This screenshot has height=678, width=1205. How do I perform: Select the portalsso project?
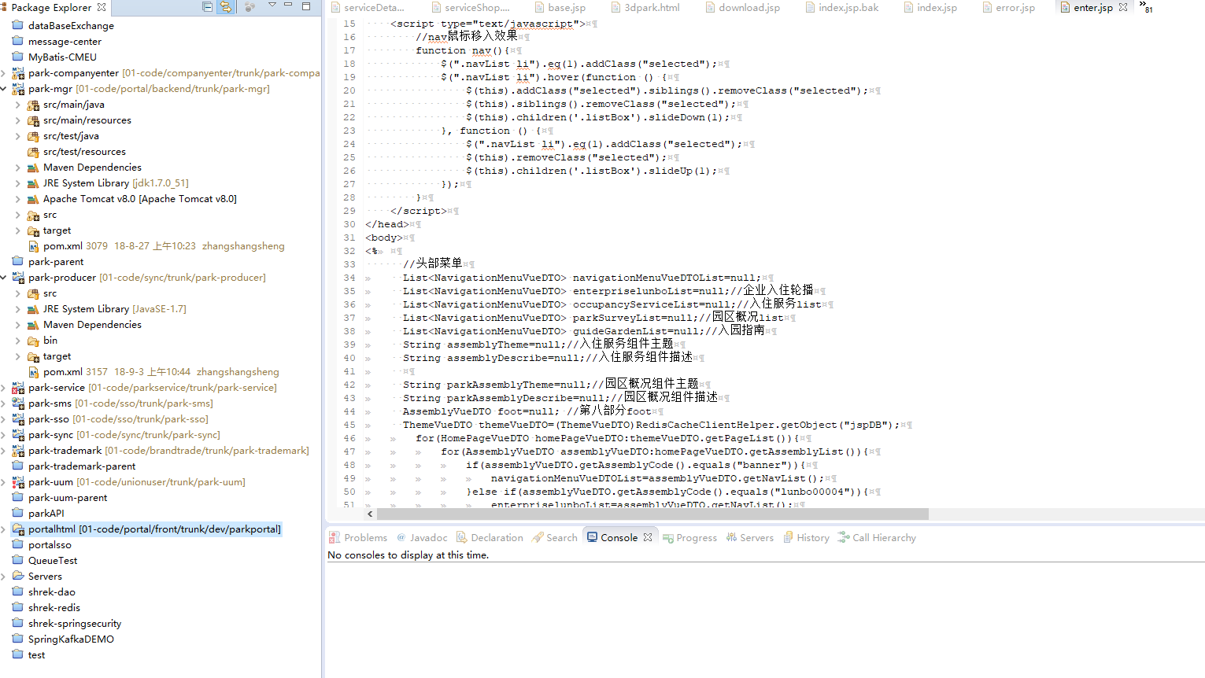pos(50,545)
